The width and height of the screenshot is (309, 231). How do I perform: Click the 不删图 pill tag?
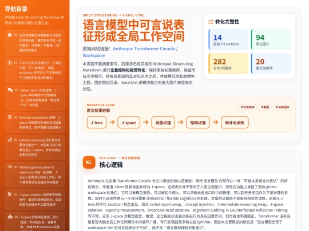click(x=265, y=107)
